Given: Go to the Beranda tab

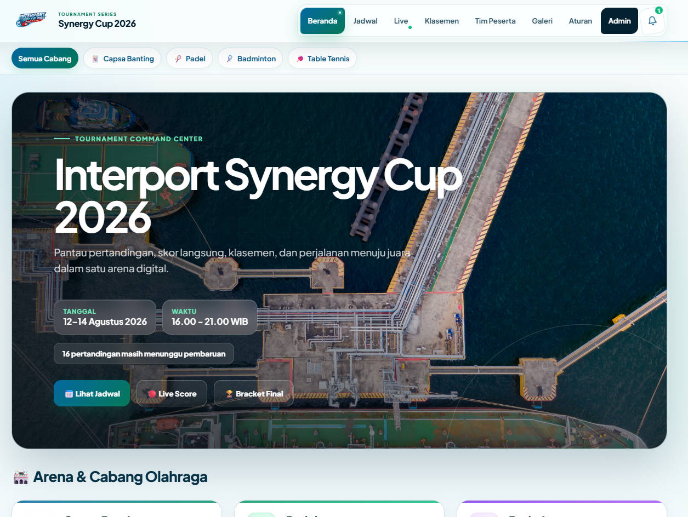Looking at the screenshot, I should pos(322,21).
